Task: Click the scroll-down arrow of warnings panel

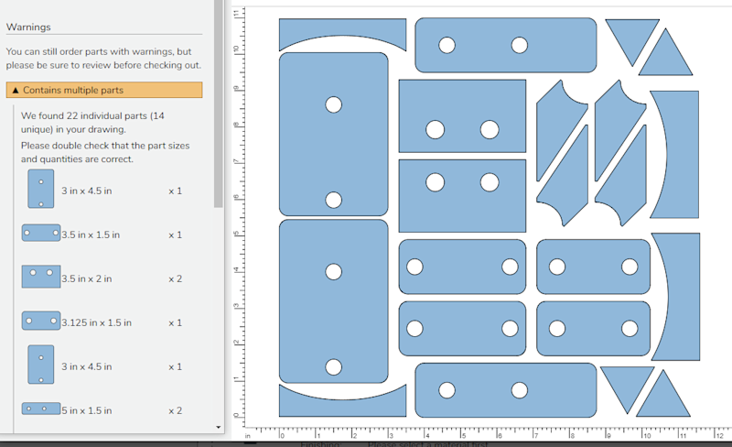Action: (219, 427)
